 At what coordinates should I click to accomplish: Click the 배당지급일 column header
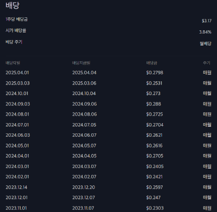[81, 63]
